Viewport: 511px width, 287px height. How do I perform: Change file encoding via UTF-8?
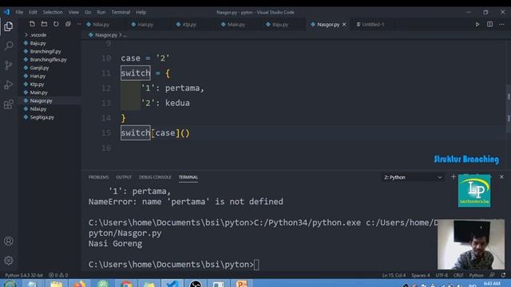click(x=442, y=275)
